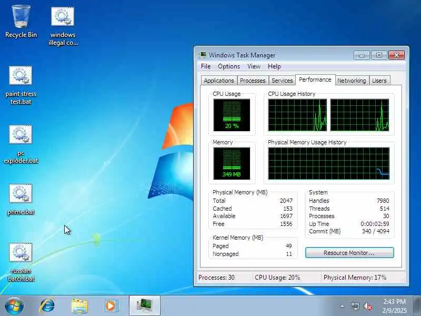This screenshot has width=421, height=316.
Task: Launch Internet Explorer from the taskbar
Action: 47,306
